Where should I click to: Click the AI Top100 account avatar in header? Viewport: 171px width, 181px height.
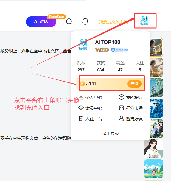coord(144,21)
